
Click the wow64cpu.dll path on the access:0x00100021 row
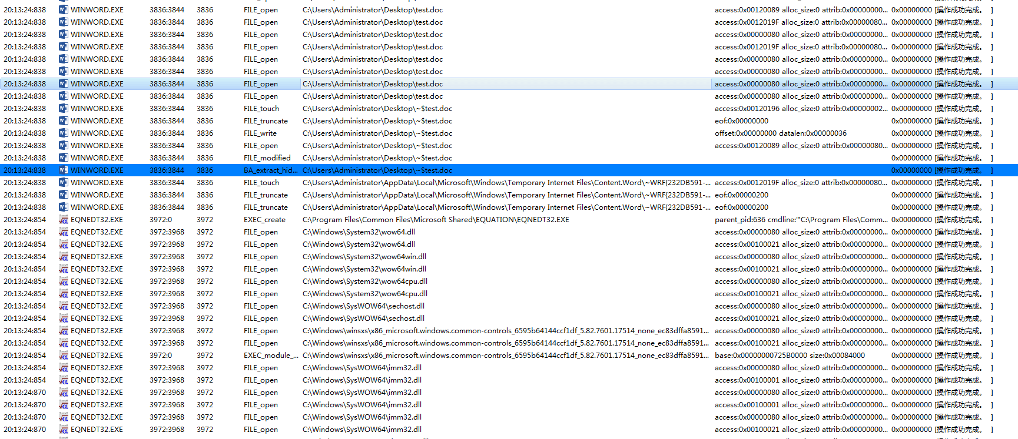tap(365, 293)
